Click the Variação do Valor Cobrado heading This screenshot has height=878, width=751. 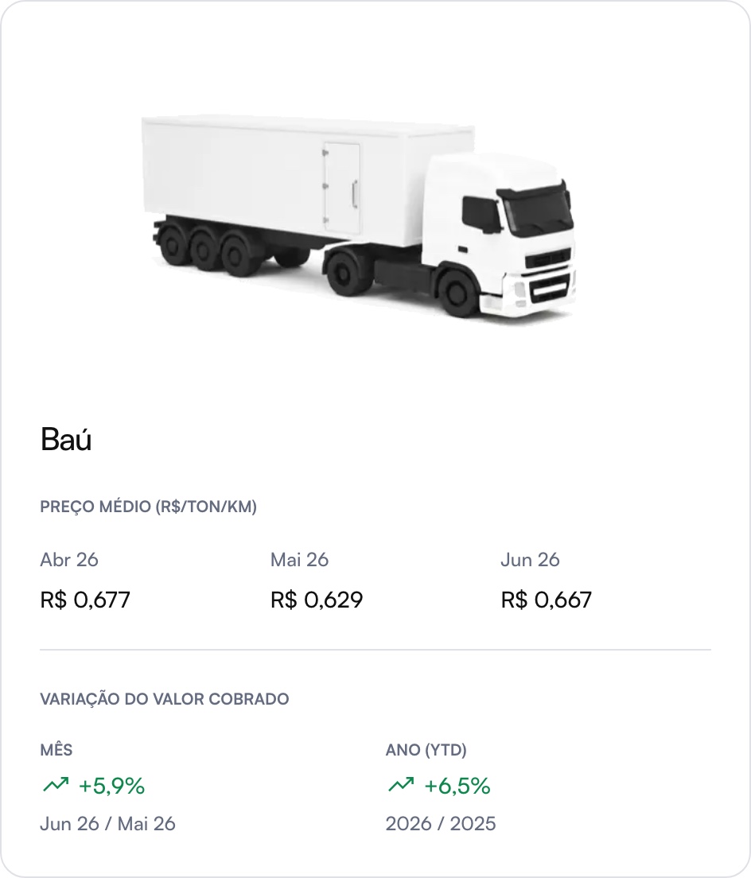click(165, 699)
